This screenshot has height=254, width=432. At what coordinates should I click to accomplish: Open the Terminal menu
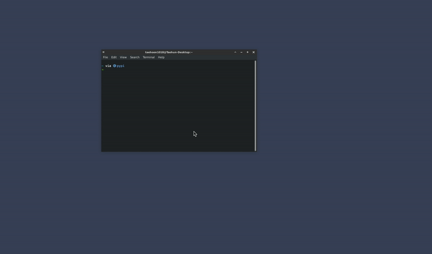pyautogui.click(x=148, y=57)
